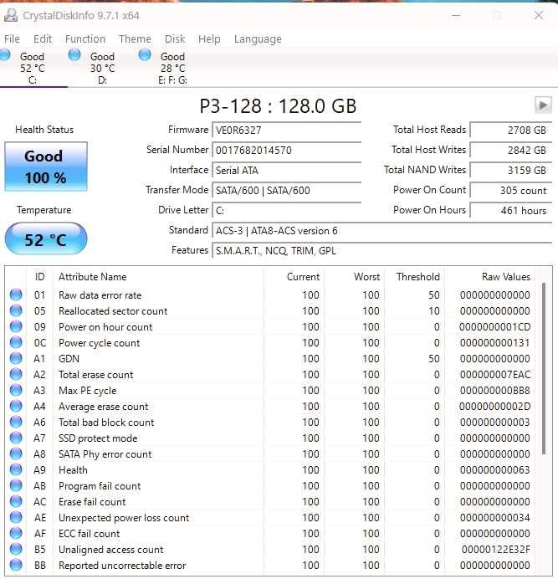
Task: Select the Unexpected power loss count name
Action: pos(124,518)
